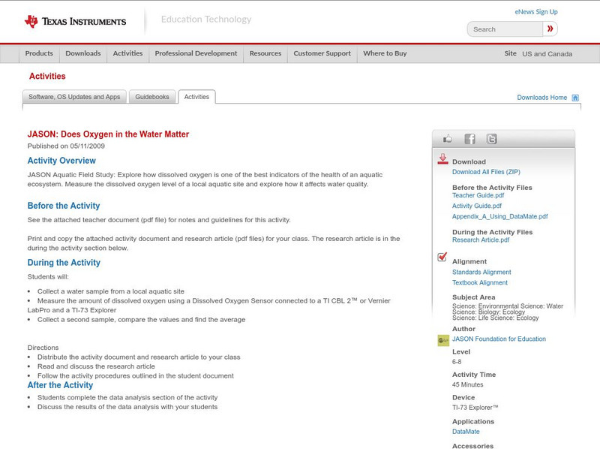Screen dimensions: 600x449
Task: Click the red Activities page heading
Action: pyautogui.click(x=47, y=77)
